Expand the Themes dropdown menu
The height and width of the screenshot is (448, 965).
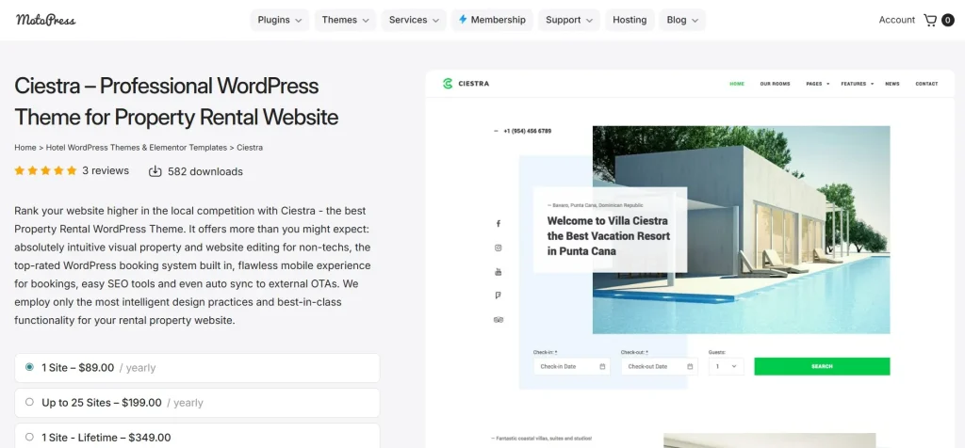coord(345,20)
